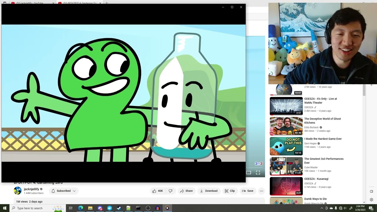Expand the Subscribed notification dropdown
377x212 pixels.
64,191
